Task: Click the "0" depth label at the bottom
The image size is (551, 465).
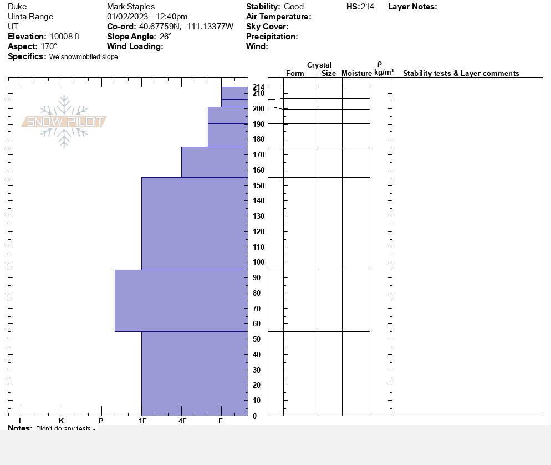Action: (x=255, y=416)
